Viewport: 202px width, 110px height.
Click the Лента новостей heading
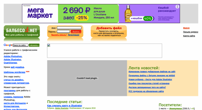pyautogui.click(x=144, y=68)
